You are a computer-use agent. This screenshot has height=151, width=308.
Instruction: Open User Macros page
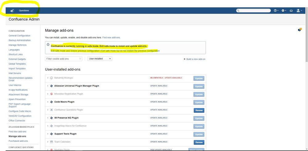pyautogui.click(x=15, y=85)
